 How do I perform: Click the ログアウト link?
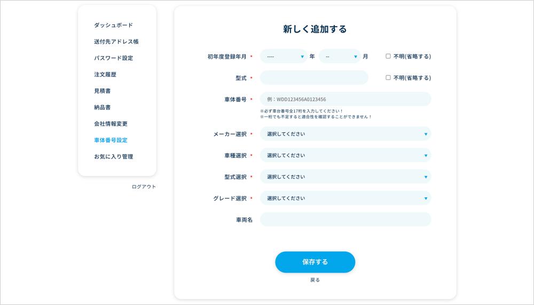[x=144, y=187]
